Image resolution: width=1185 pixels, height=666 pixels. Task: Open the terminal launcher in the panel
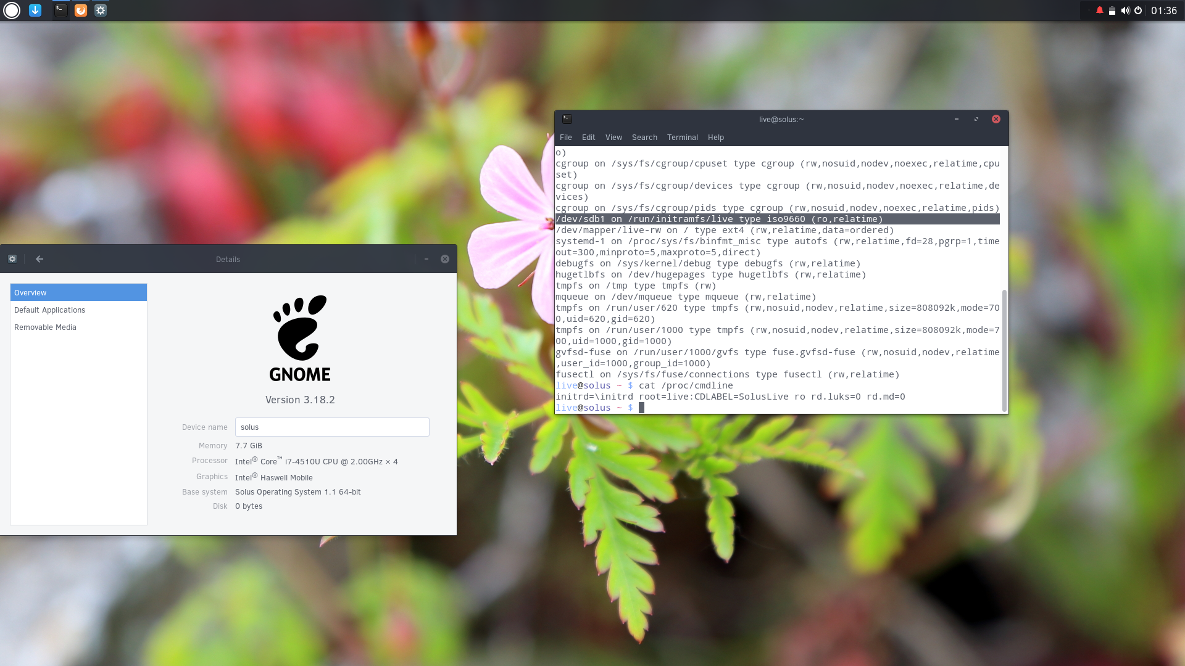coord(60,10)
